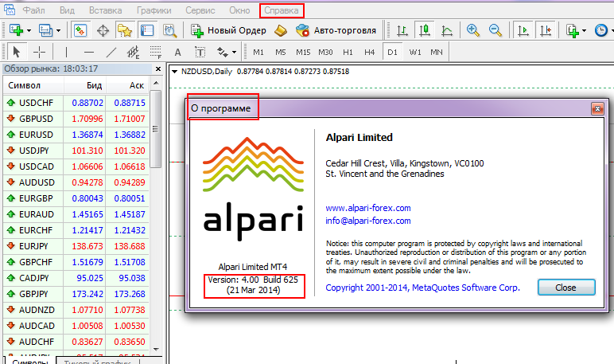Select the D1 timeframe button

[392, 52]
